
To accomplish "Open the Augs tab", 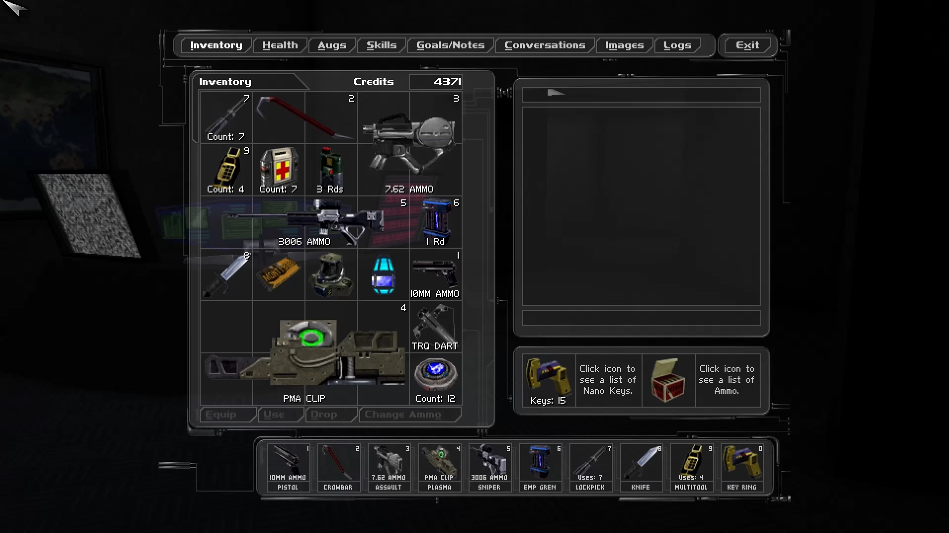I will point(332,45).
